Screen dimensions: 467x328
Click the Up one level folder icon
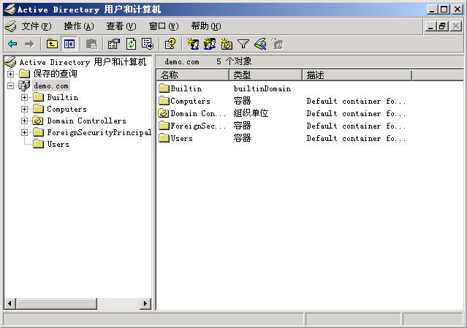[53, 44]
